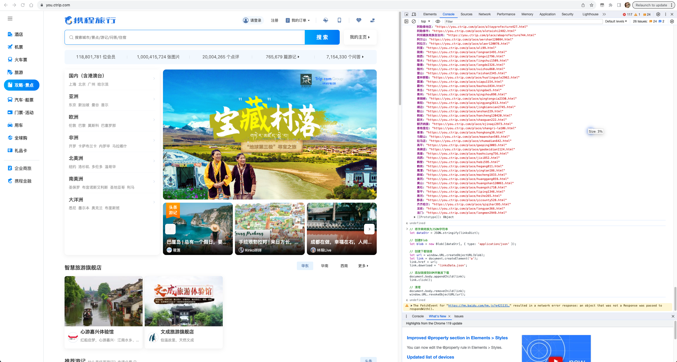The width and height of the screenshot is (677, 362).
Task: Open the hamburger menu on Ctrip sidebar
Action: click(x=10, y=18)
